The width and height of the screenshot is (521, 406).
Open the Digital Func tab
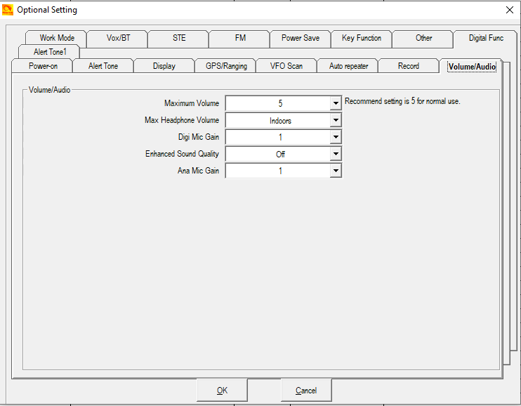pyautogui.click(x=486, y=38)
